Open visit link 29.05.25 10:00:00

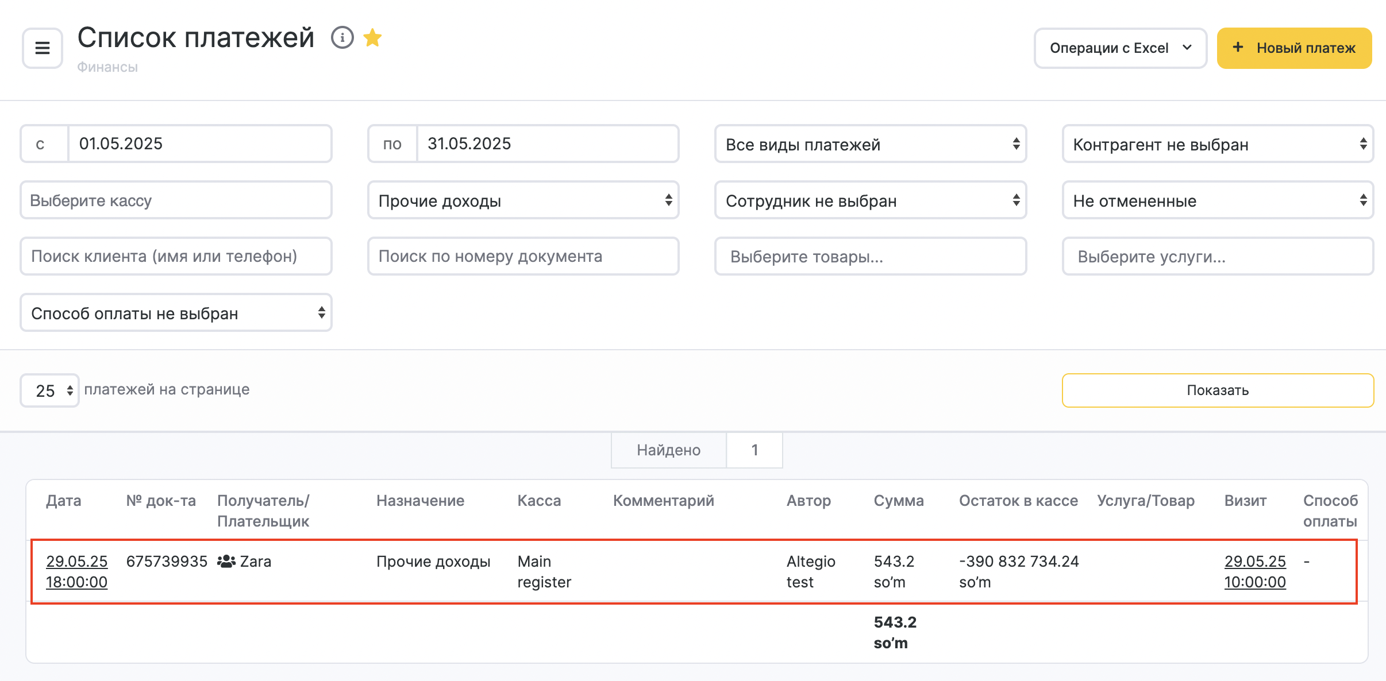(x=1254, y=571)
